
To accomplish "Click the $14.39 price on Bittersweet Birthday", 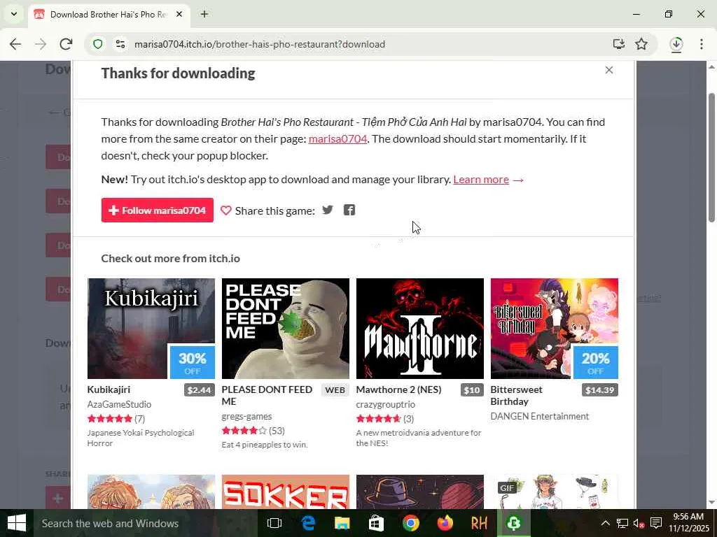I will pos(600,390).
